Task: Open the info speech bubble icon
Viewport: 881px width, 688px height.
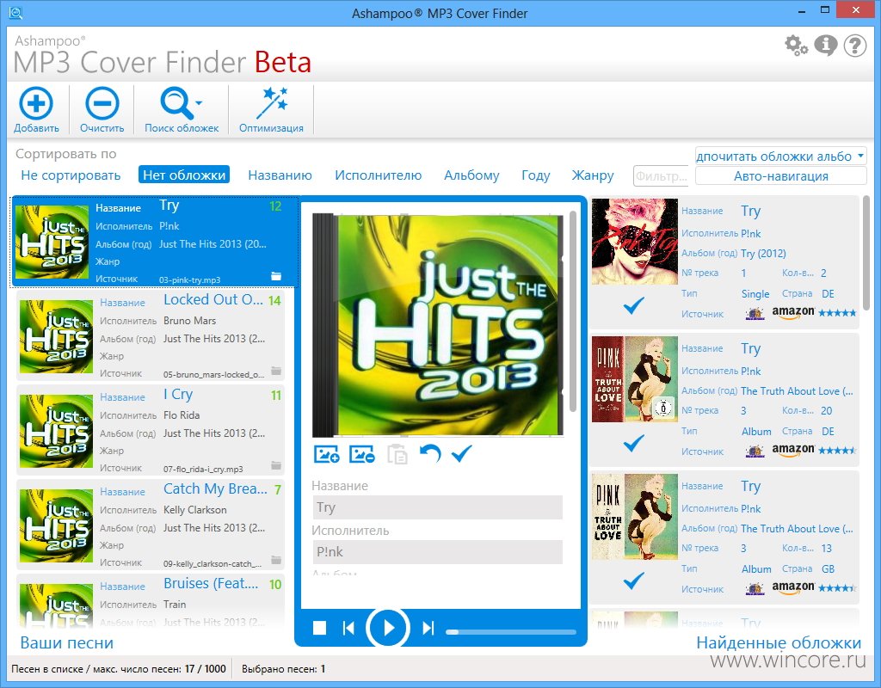Action: (825, 45)
